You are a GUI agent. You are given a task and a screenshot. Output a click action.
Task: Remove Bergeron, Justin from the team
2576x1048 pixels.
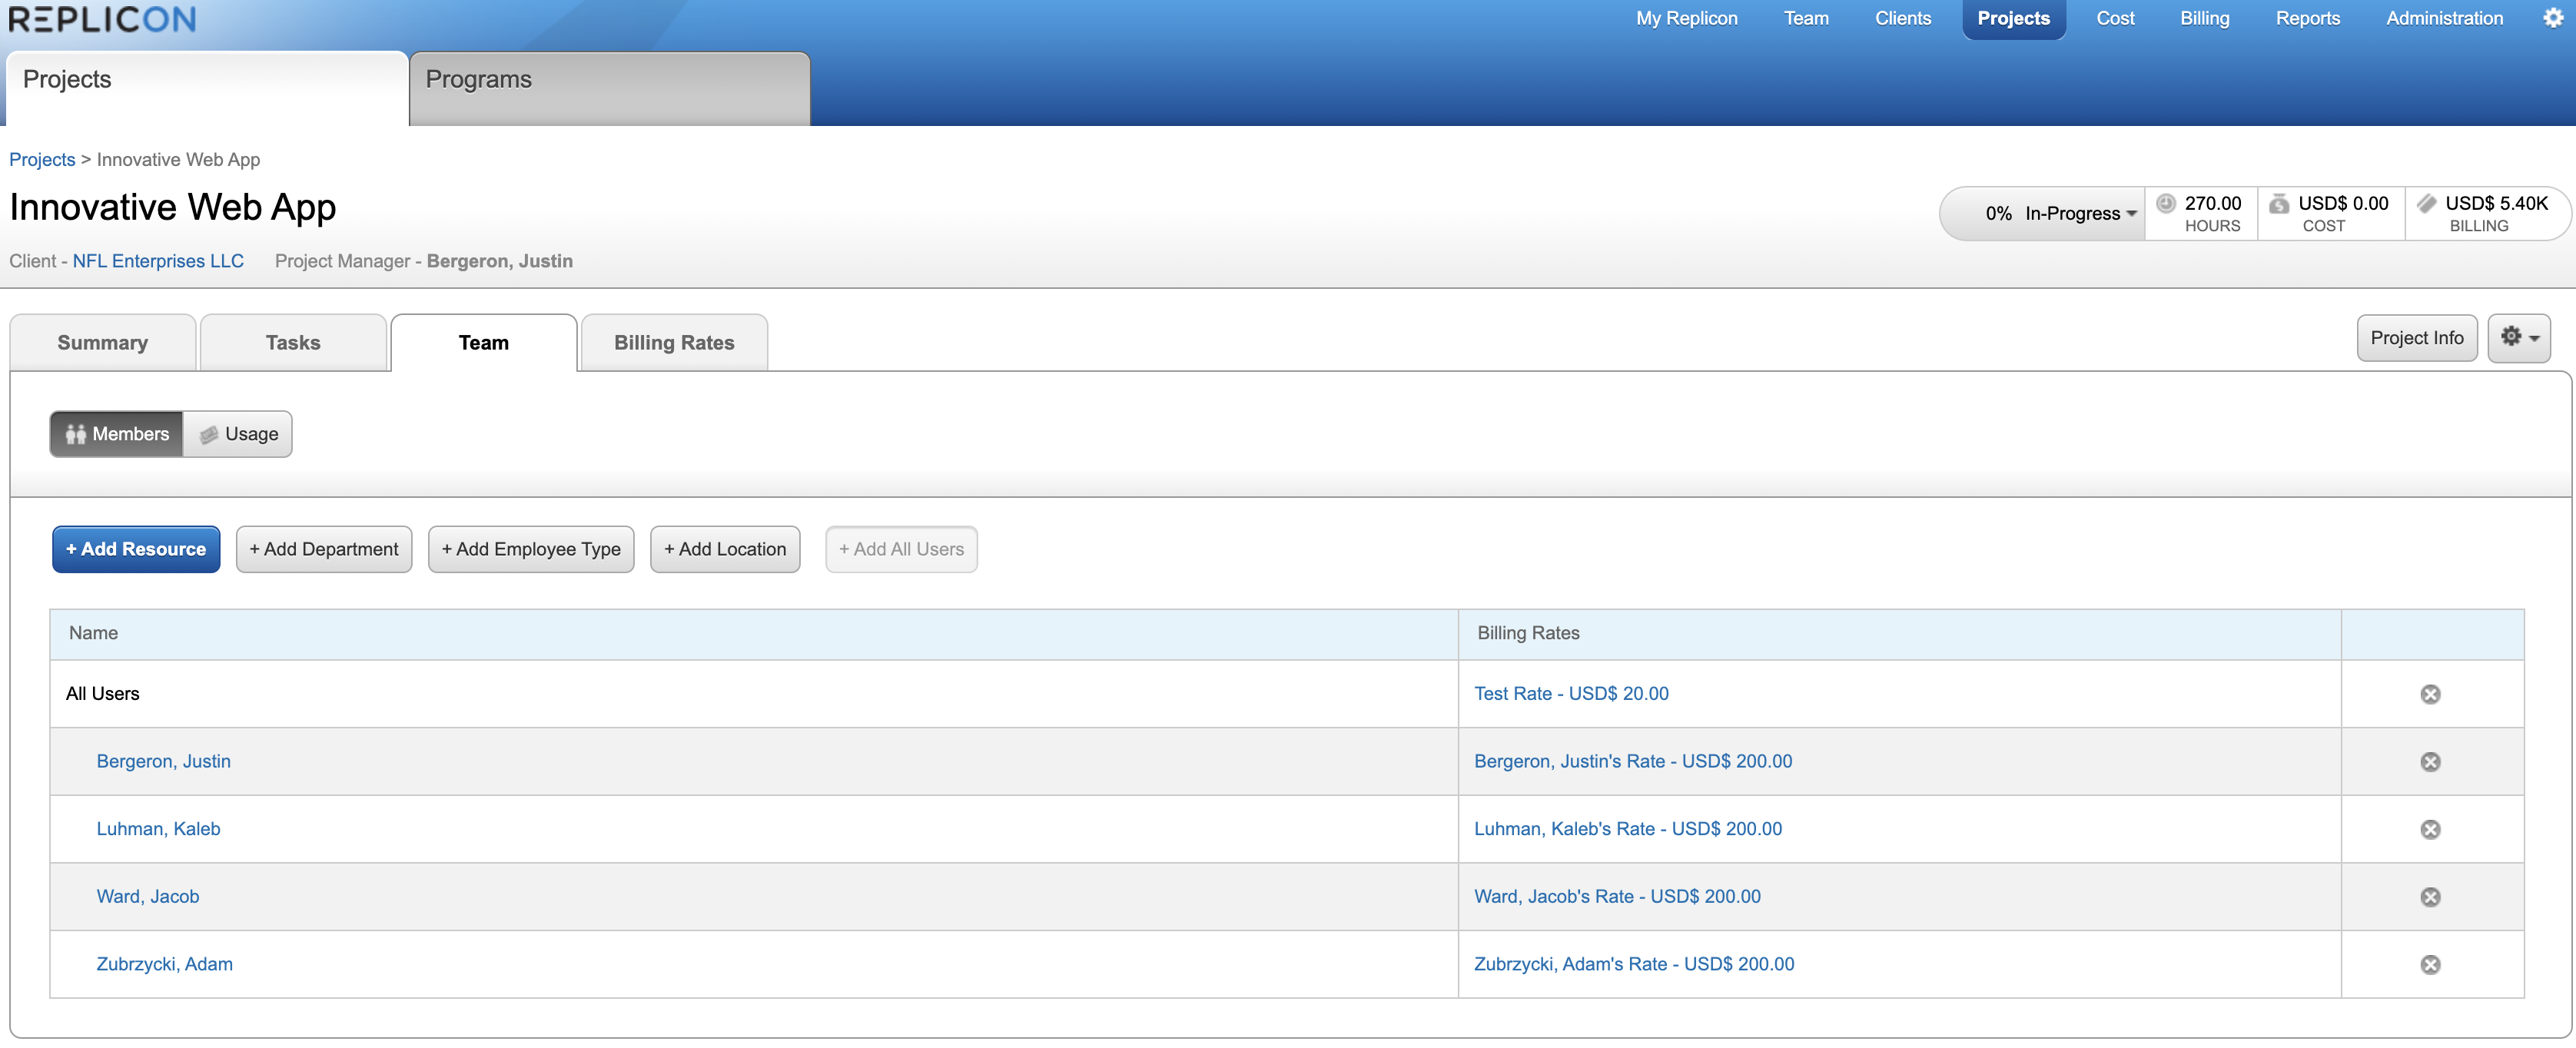(x=2430, y=762)
